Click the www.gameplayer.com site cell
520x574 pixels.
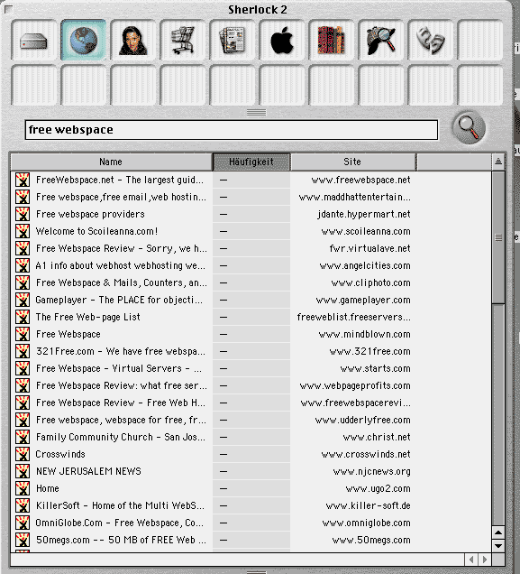363,300
